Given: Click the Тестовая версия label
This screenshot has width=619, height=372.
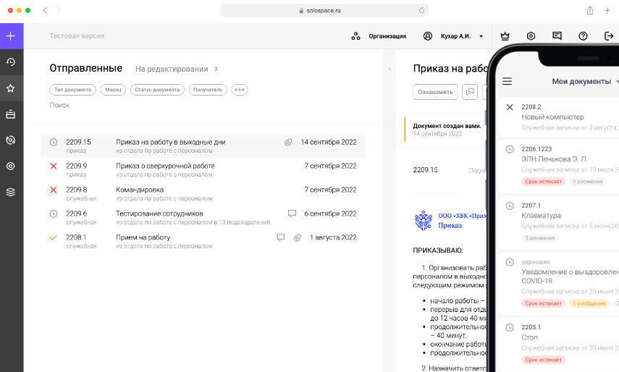Looking at the screenshot, I should pyautogui.click(x=77, y=36).
